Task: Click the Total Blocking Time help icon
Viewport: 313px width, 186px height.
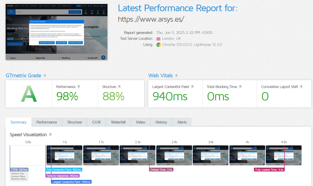Action: (x=240, y=87)
